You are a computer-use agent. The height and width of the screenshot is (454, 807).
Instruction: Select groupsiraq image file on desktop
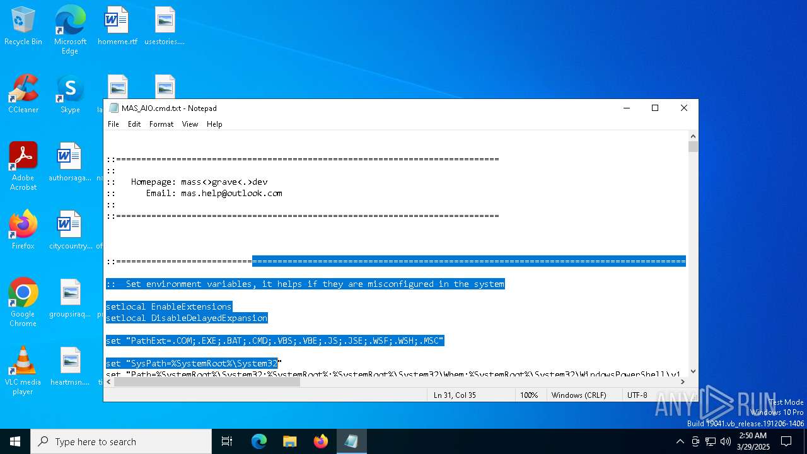(x=70, y=298)
